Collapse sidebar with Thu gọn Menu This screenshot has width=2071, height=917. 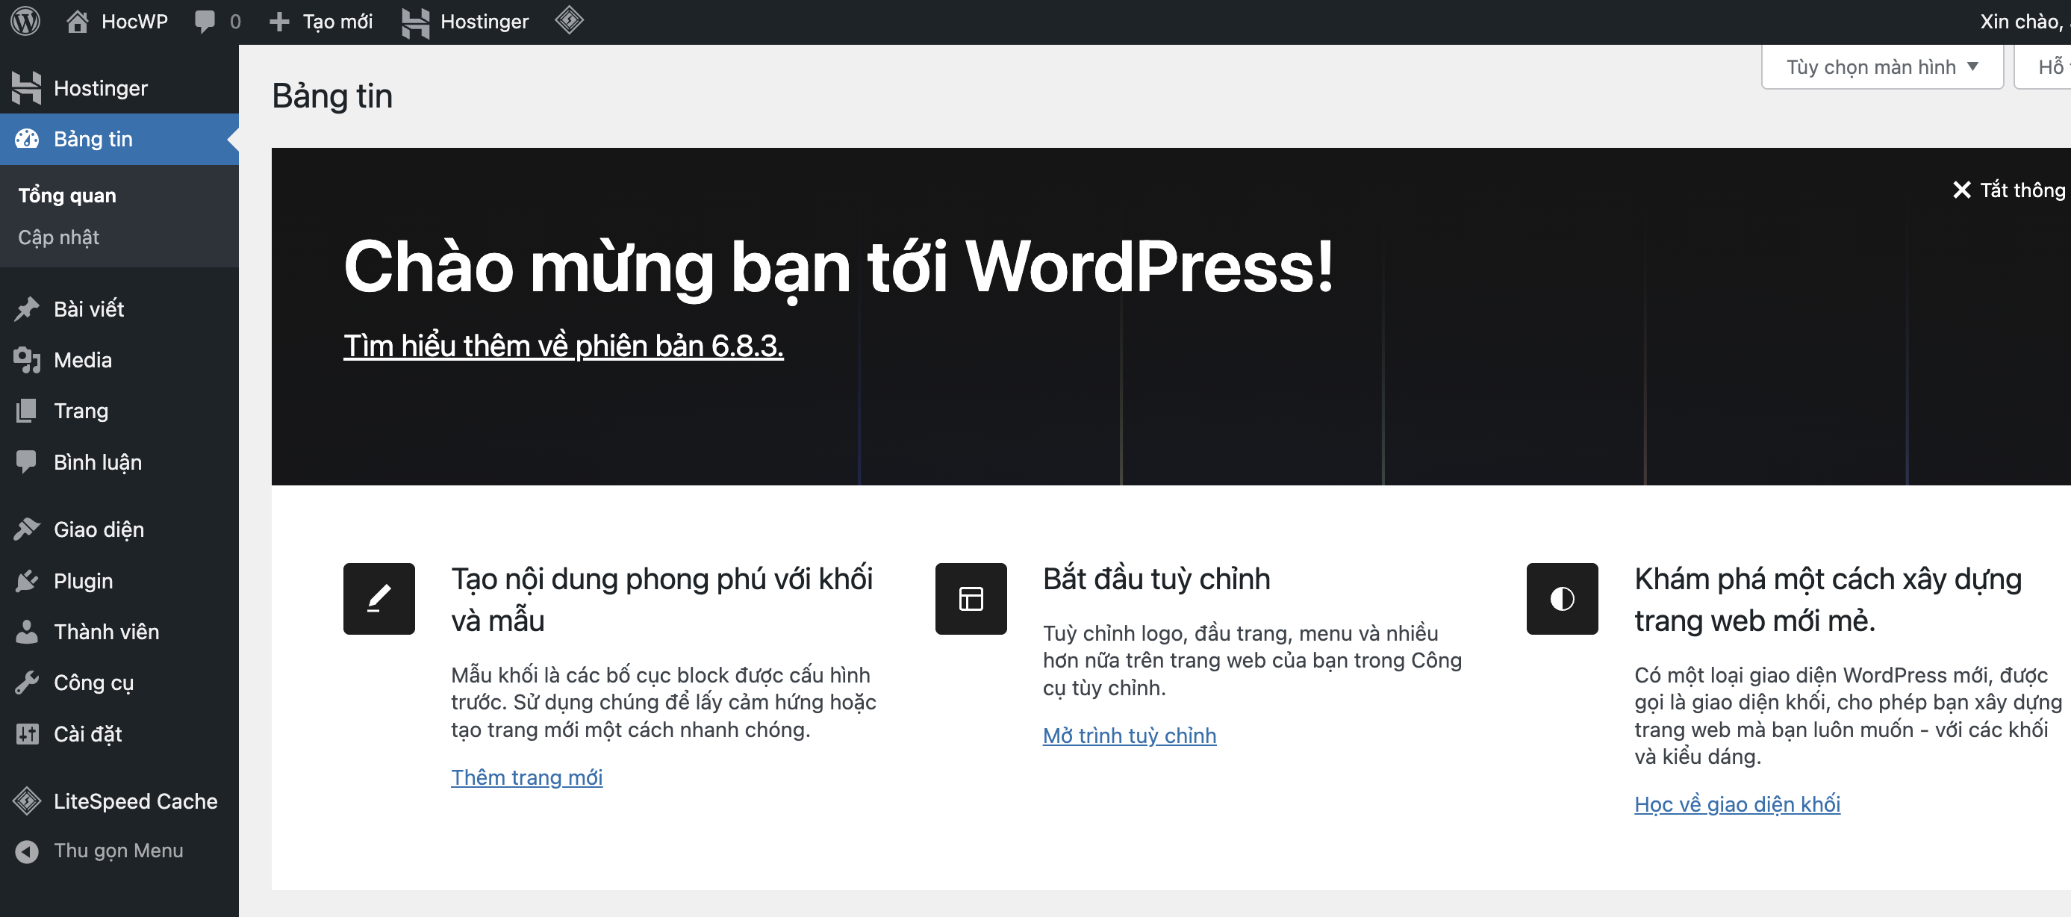(x=117, y=851)
